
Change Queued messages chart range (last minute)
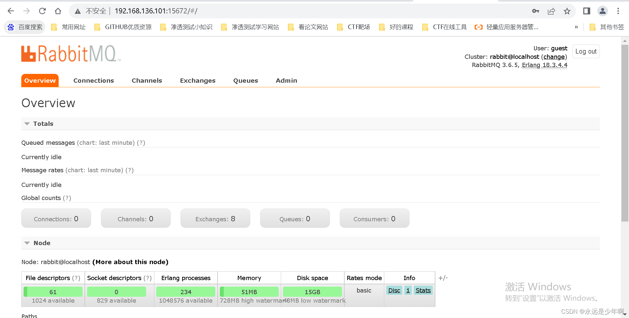(106, 143)
